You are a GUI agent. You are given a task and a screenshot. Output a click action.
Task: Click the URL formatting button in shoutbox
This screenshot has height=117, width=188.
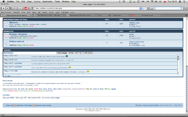coord(91,53)
